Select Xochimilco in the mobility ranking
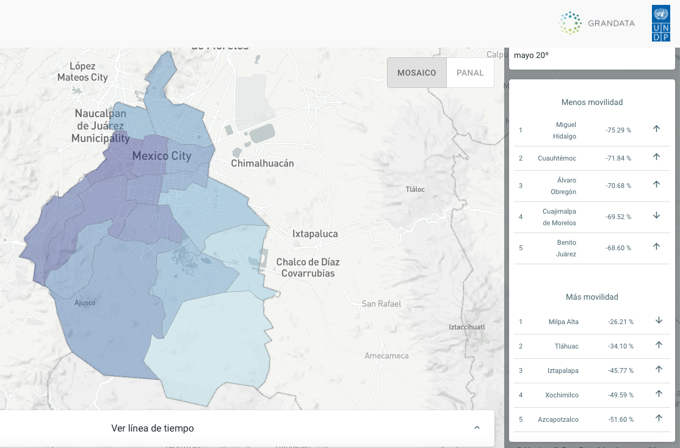 562,395
